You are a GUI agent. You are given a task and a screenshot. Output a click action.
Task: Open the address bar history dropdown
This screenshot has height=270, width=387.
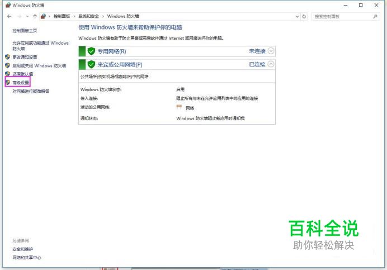click(297, 17)
